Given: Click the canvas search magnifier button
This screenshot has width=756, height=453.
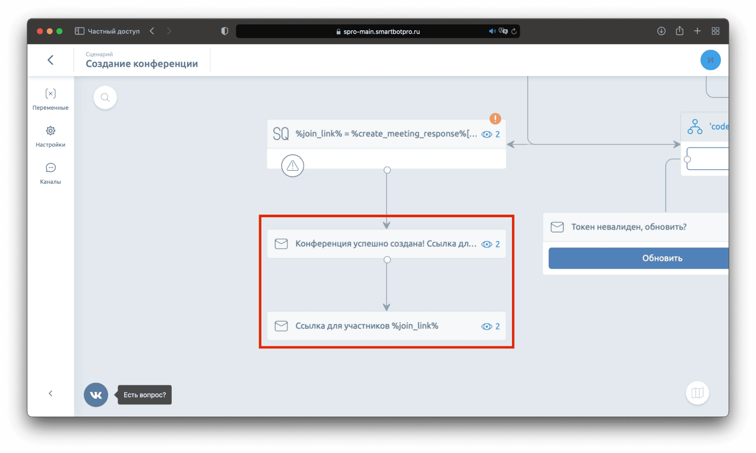Looking at the screenshot, I should (105, 98).
